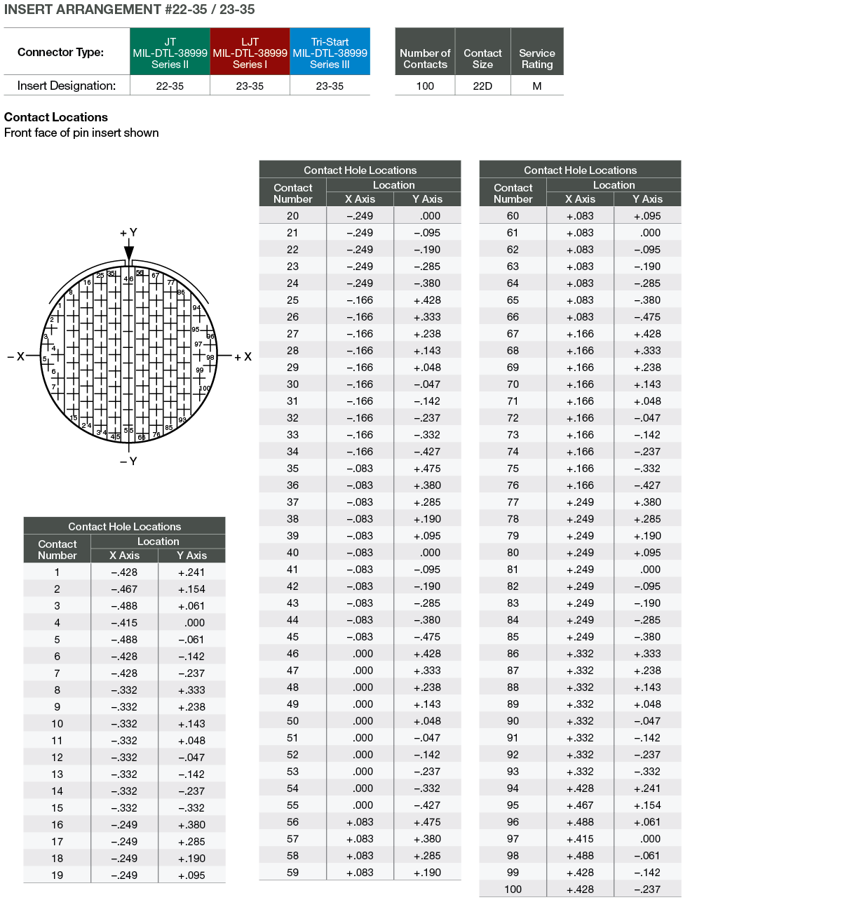This screenshot has height=900, width=859.
Task: Click the Contact Size value 22D
Action: point(482,86)
